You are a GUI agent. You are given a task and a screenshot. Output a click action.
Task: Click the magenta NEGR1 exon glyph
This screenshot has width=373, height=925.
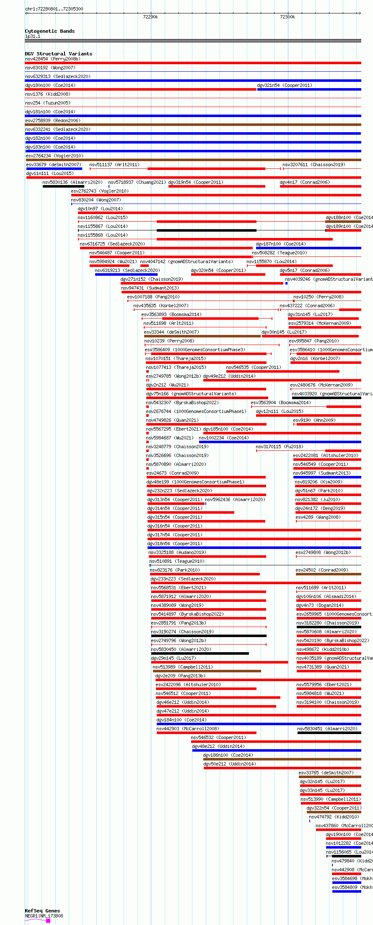pos(48,921)
